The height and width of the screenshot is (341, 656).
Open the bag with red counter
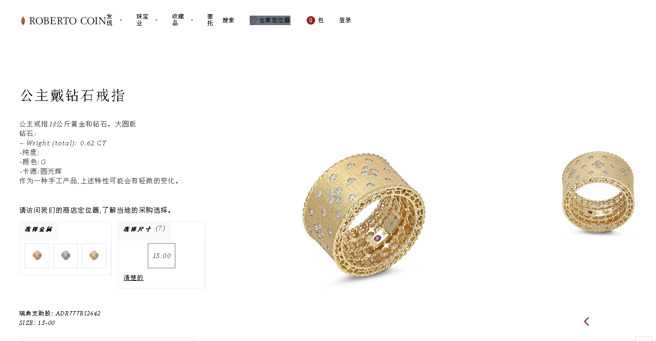tap(315, 20)
